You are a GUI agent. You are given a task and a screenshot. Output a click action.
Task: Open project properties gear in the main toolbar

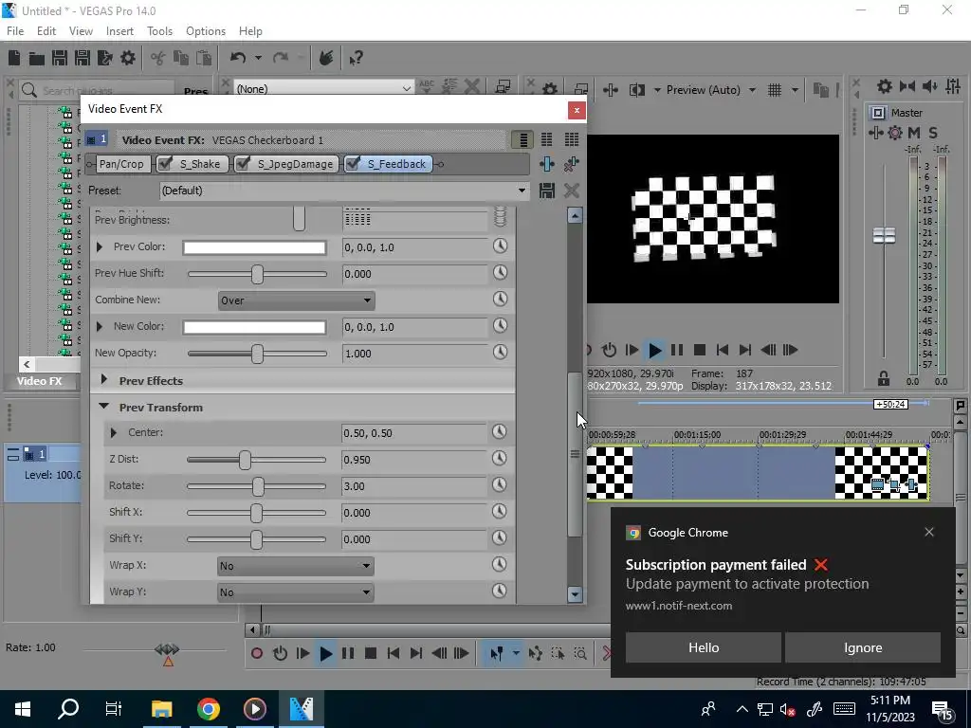(128, 58)
